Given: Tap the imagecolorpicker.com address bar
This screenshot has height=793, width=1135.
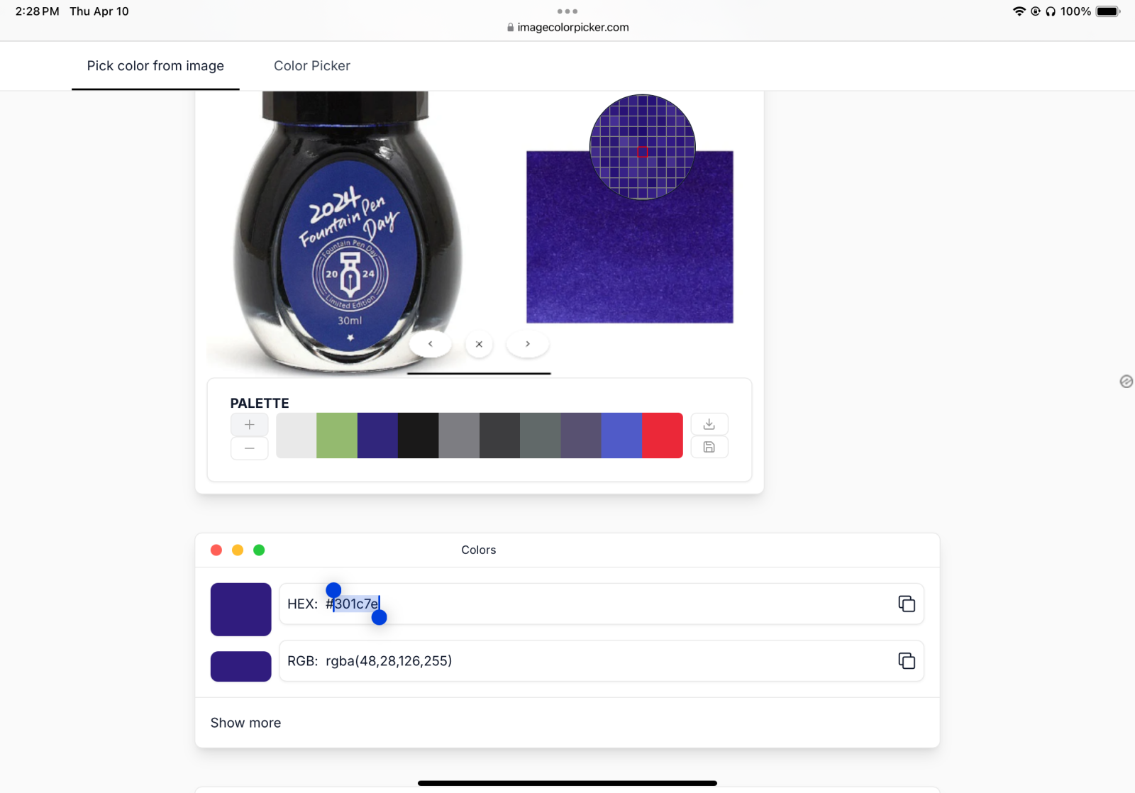Looking at the screenshot, I should click(567, 27).
